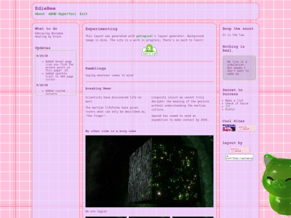
Task: Click the 'made to a gif' angel badge
Action: click(x=149, y=50)
